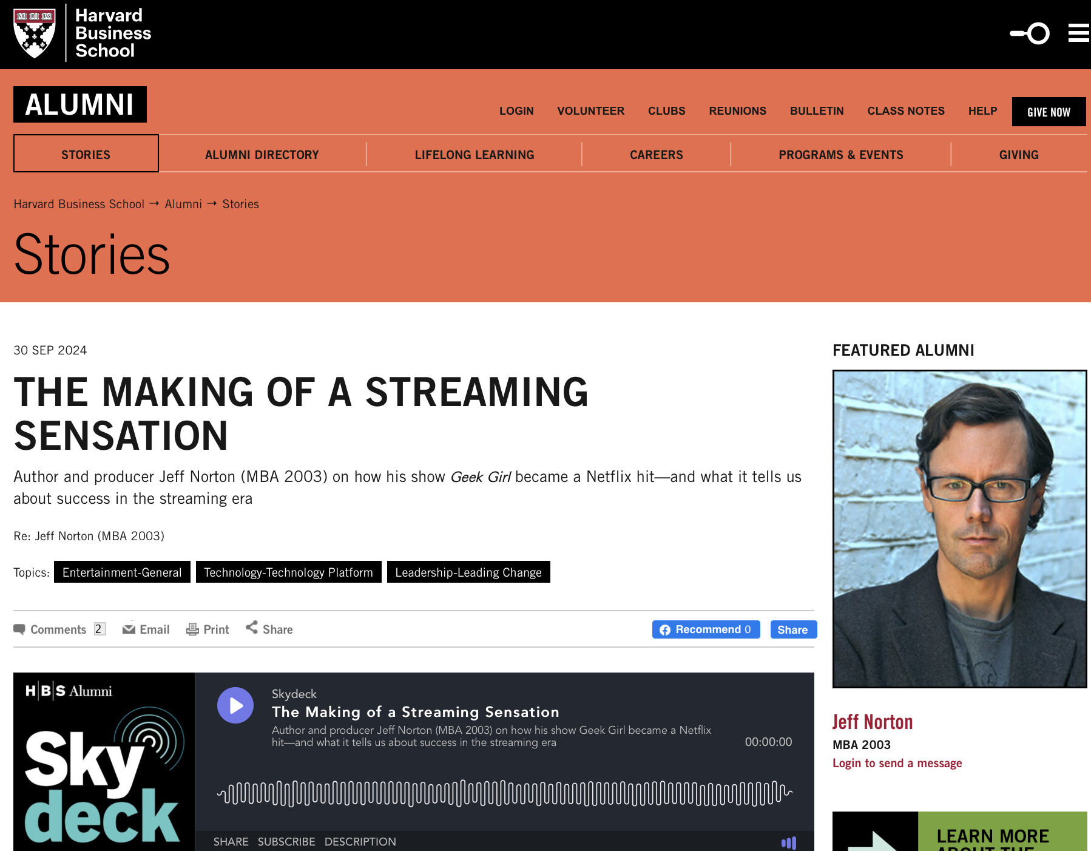Open the hamburger menu icon

point(1079,33)
